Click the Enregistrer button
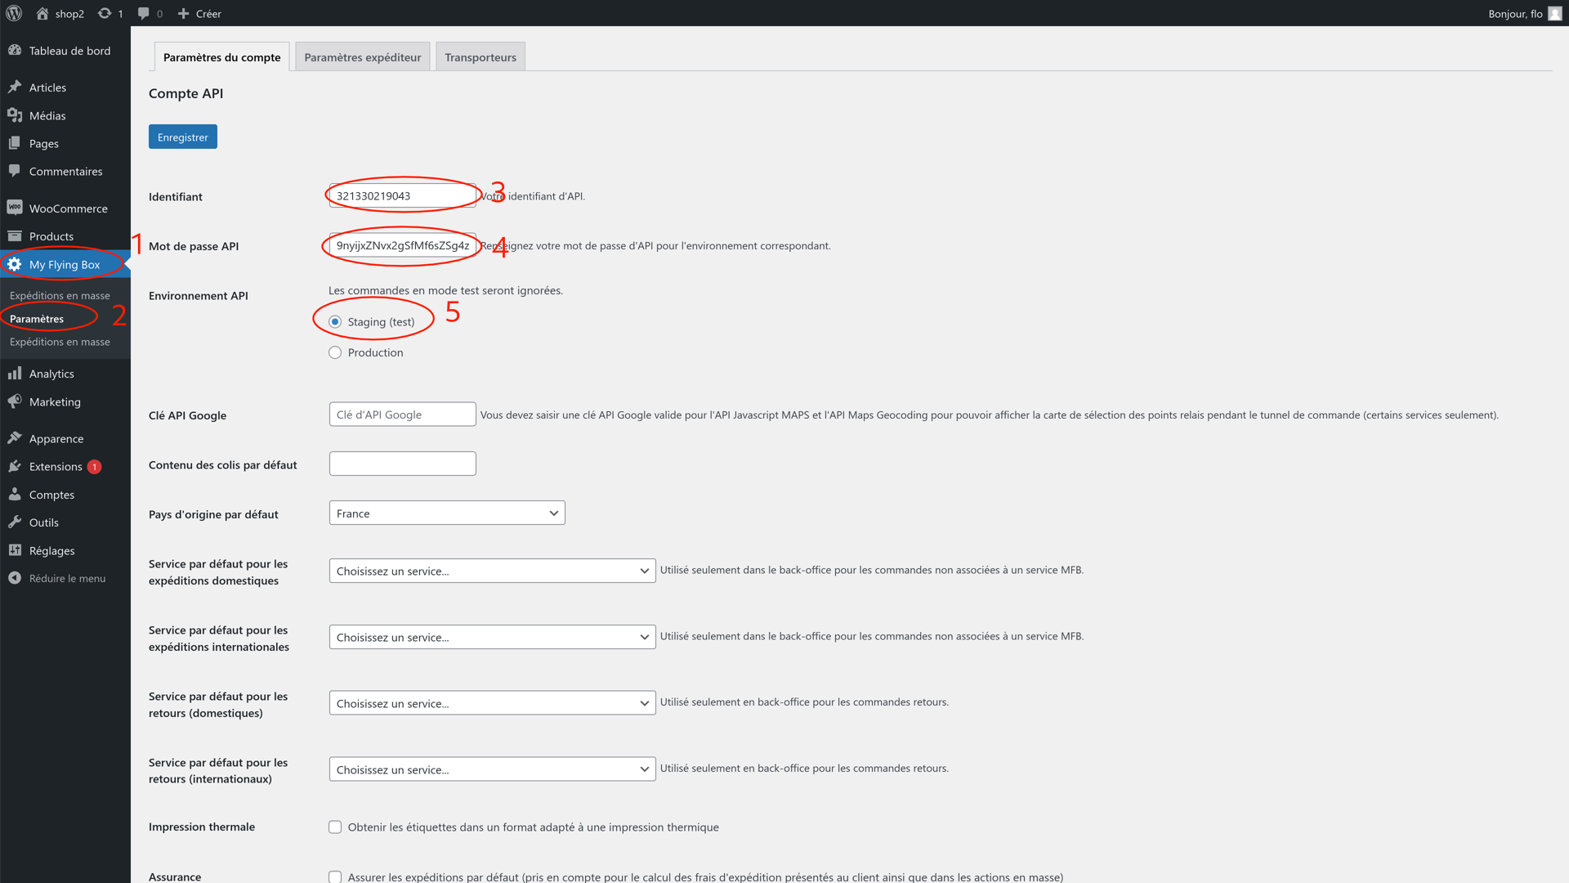 click(183, 137)
